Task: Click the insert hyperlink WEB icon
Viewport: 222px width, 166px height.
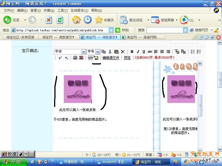Action: pyautogui.click(x=75, y=58)
